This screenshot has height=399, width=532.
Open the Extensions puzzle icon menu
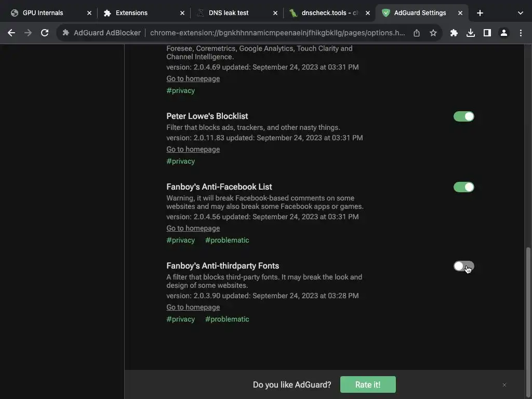coord(454,33)
